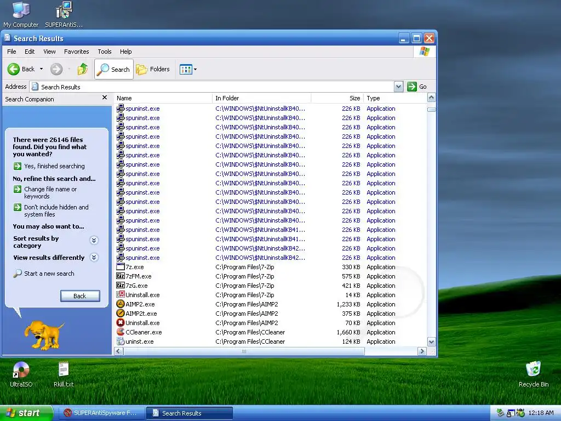Expand View results differently

click(94, 258)
